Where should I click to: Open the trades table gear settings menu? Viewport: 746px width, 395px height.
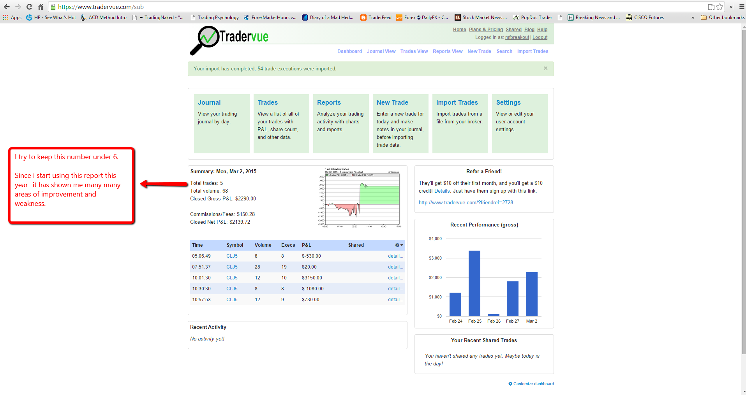click(399, 245)
